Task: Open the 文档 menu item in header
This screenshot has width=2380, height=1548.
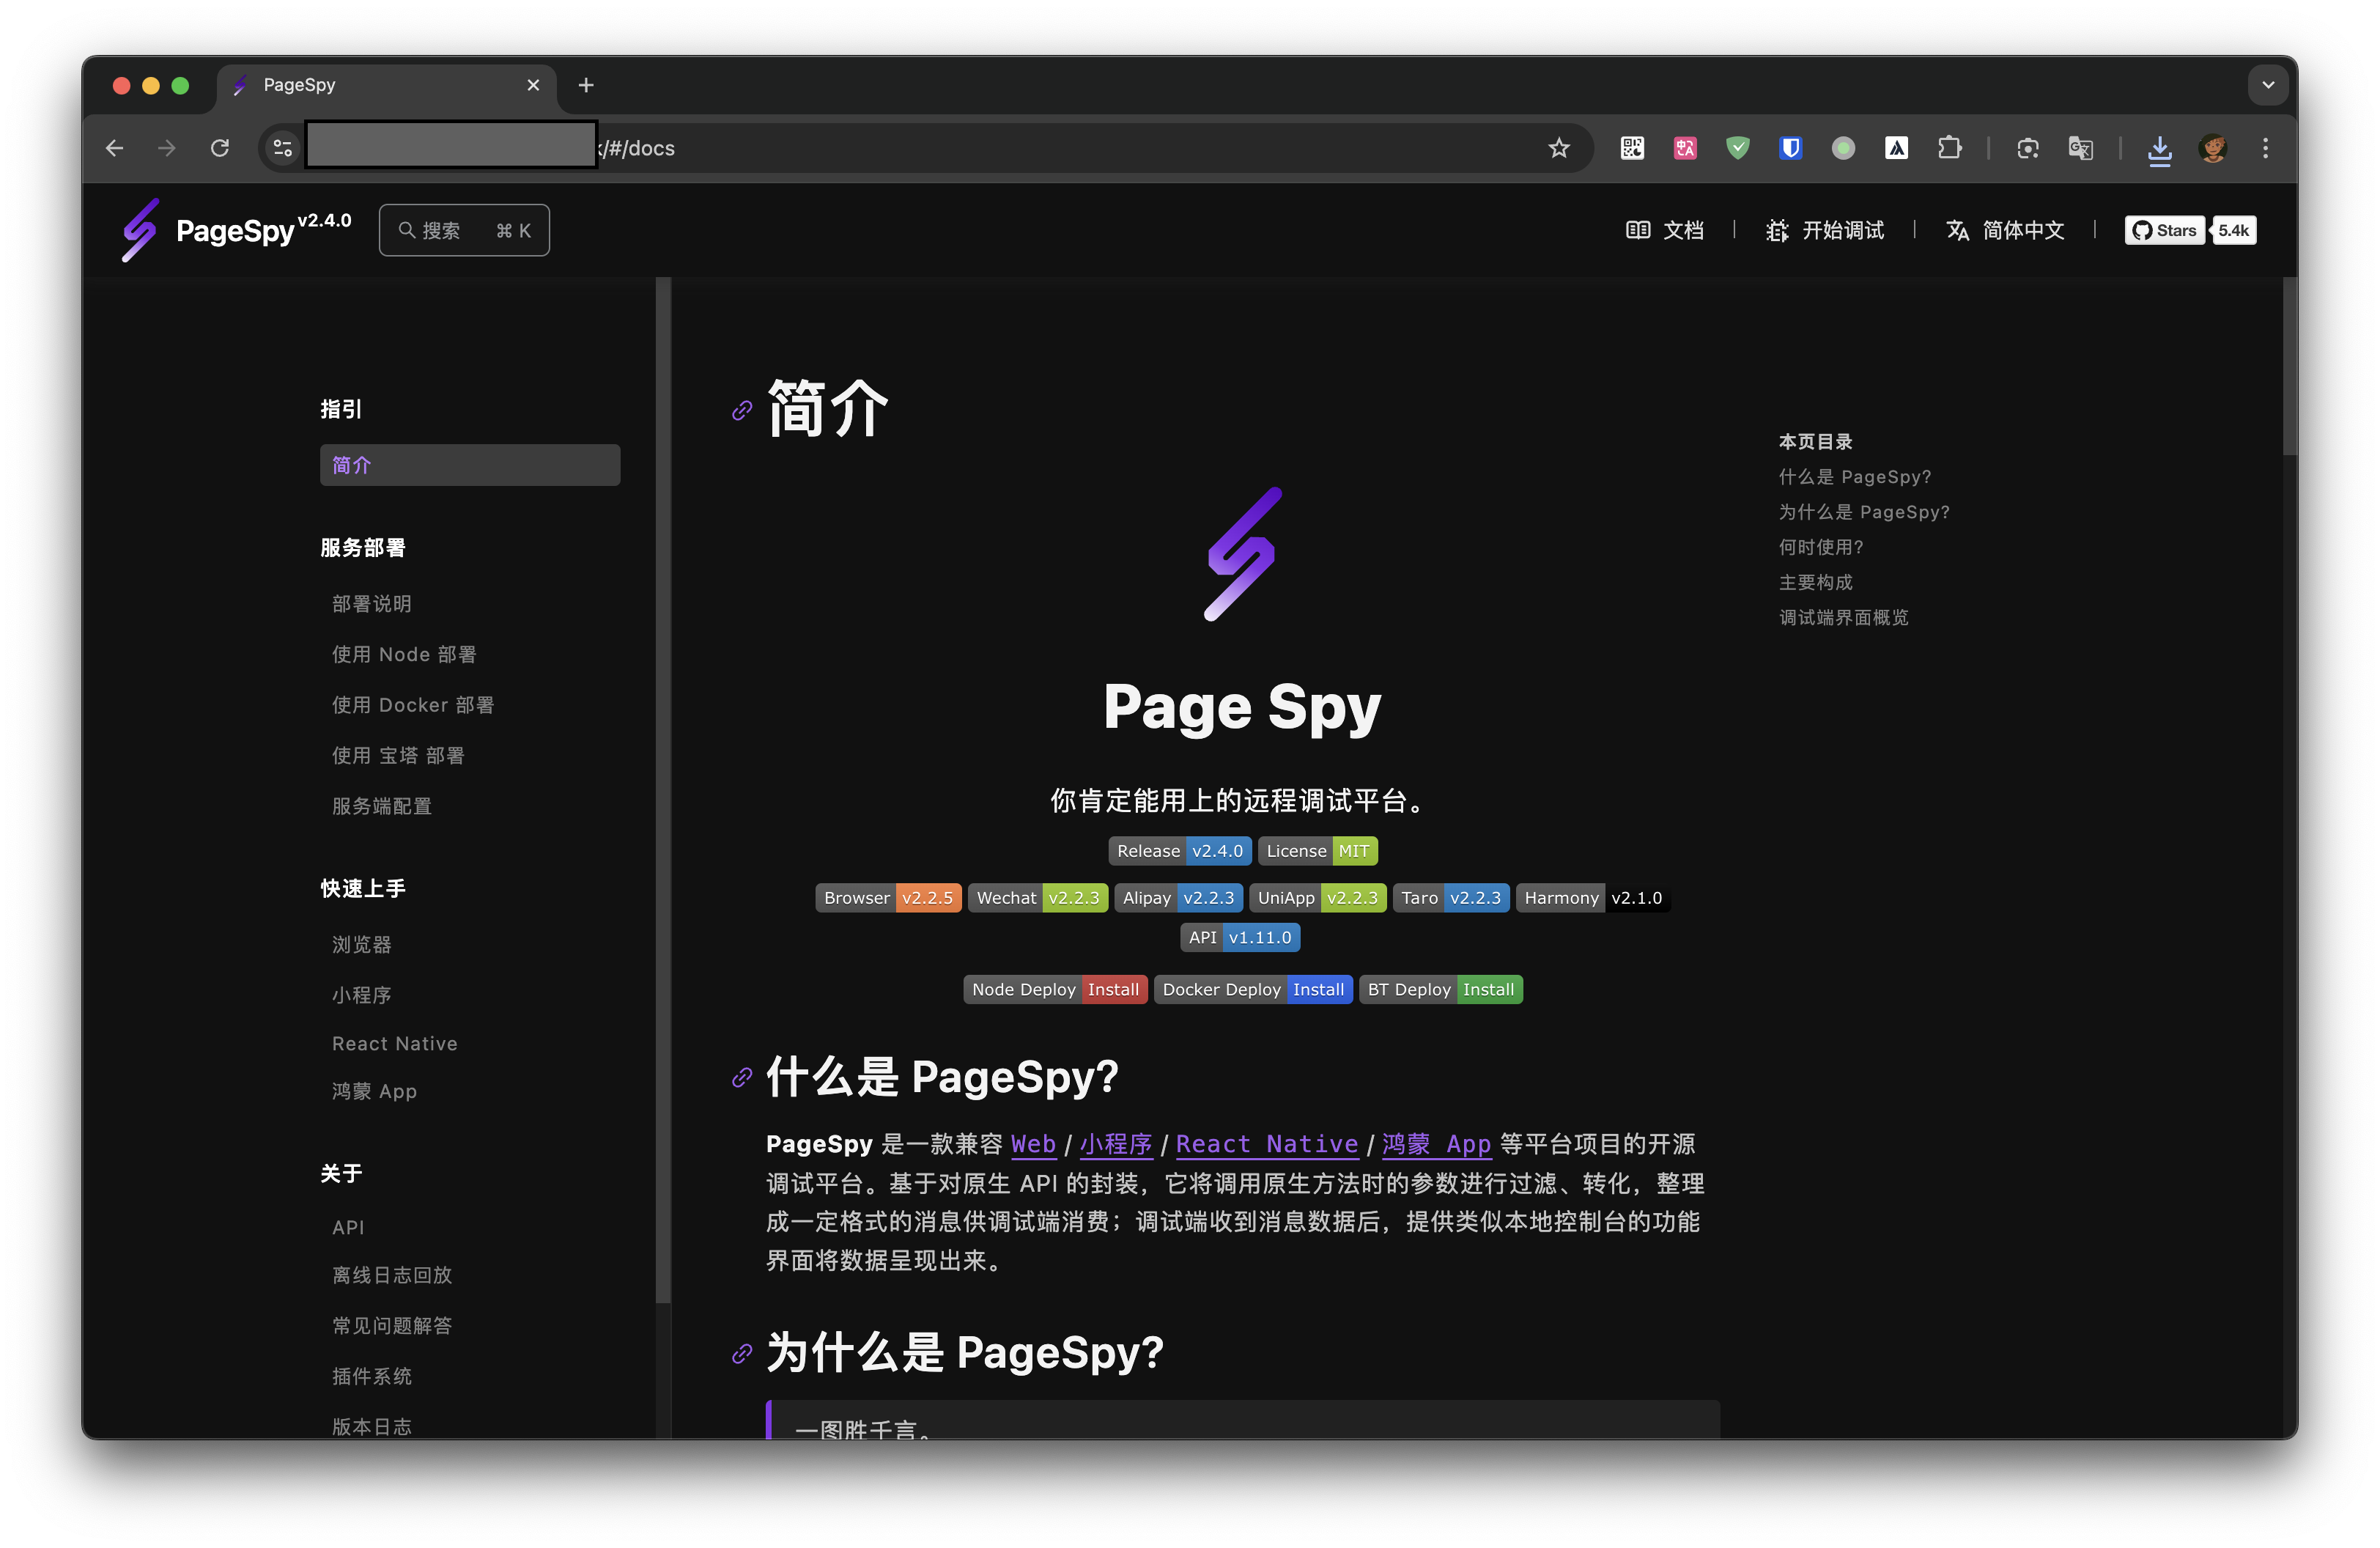Action: tap(1665, 230)
